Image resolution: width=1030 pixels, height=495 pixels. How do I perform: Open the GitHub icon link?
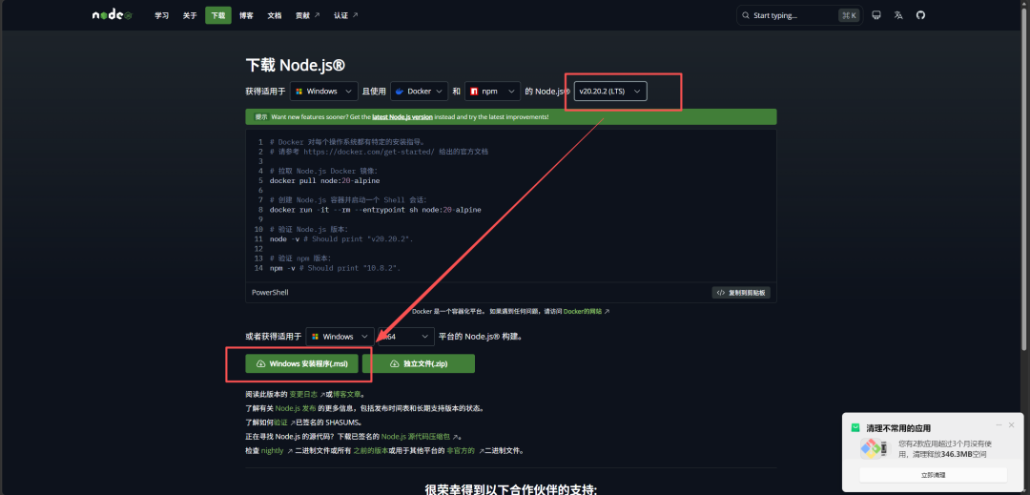[x=920, y=15]
